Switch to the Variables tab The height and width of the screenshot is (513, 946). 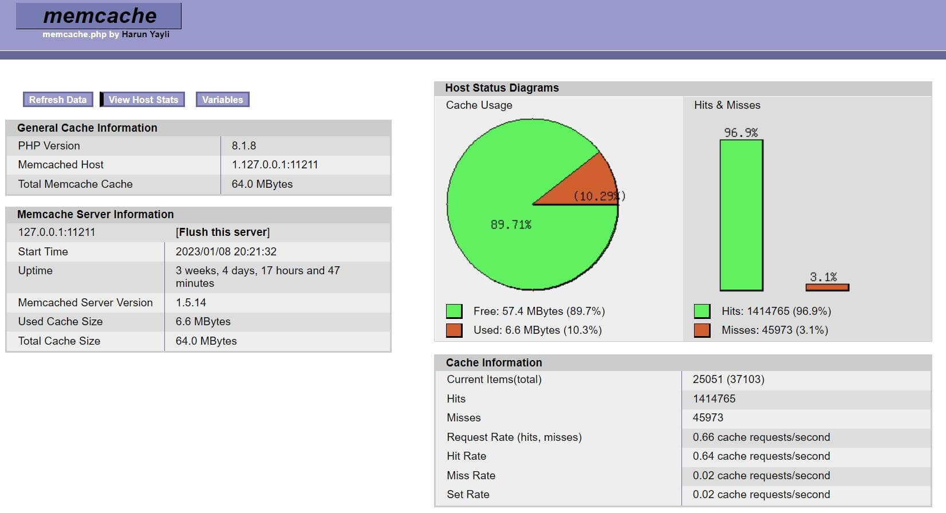point(222,100)
